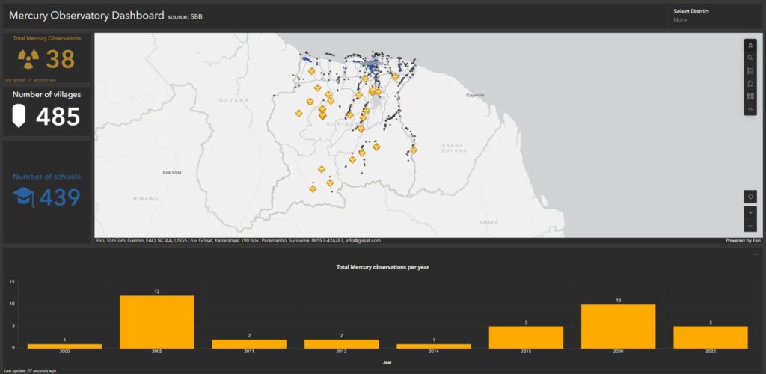The width and height of the screenshot is (766, 374).
Task: Open the map legend list
Action: [750, 70]
